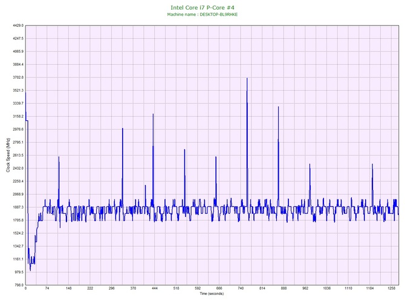Click the x-axis tick label 222

pyautogui.click(x=90, y=288)
